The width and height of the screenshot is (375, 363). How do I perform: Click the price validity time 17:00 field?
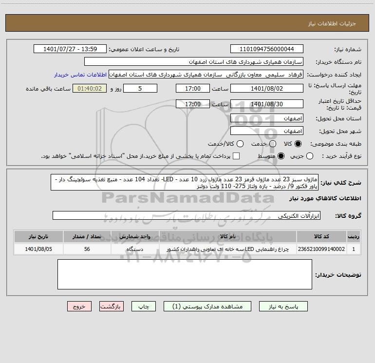coord(193,104)
